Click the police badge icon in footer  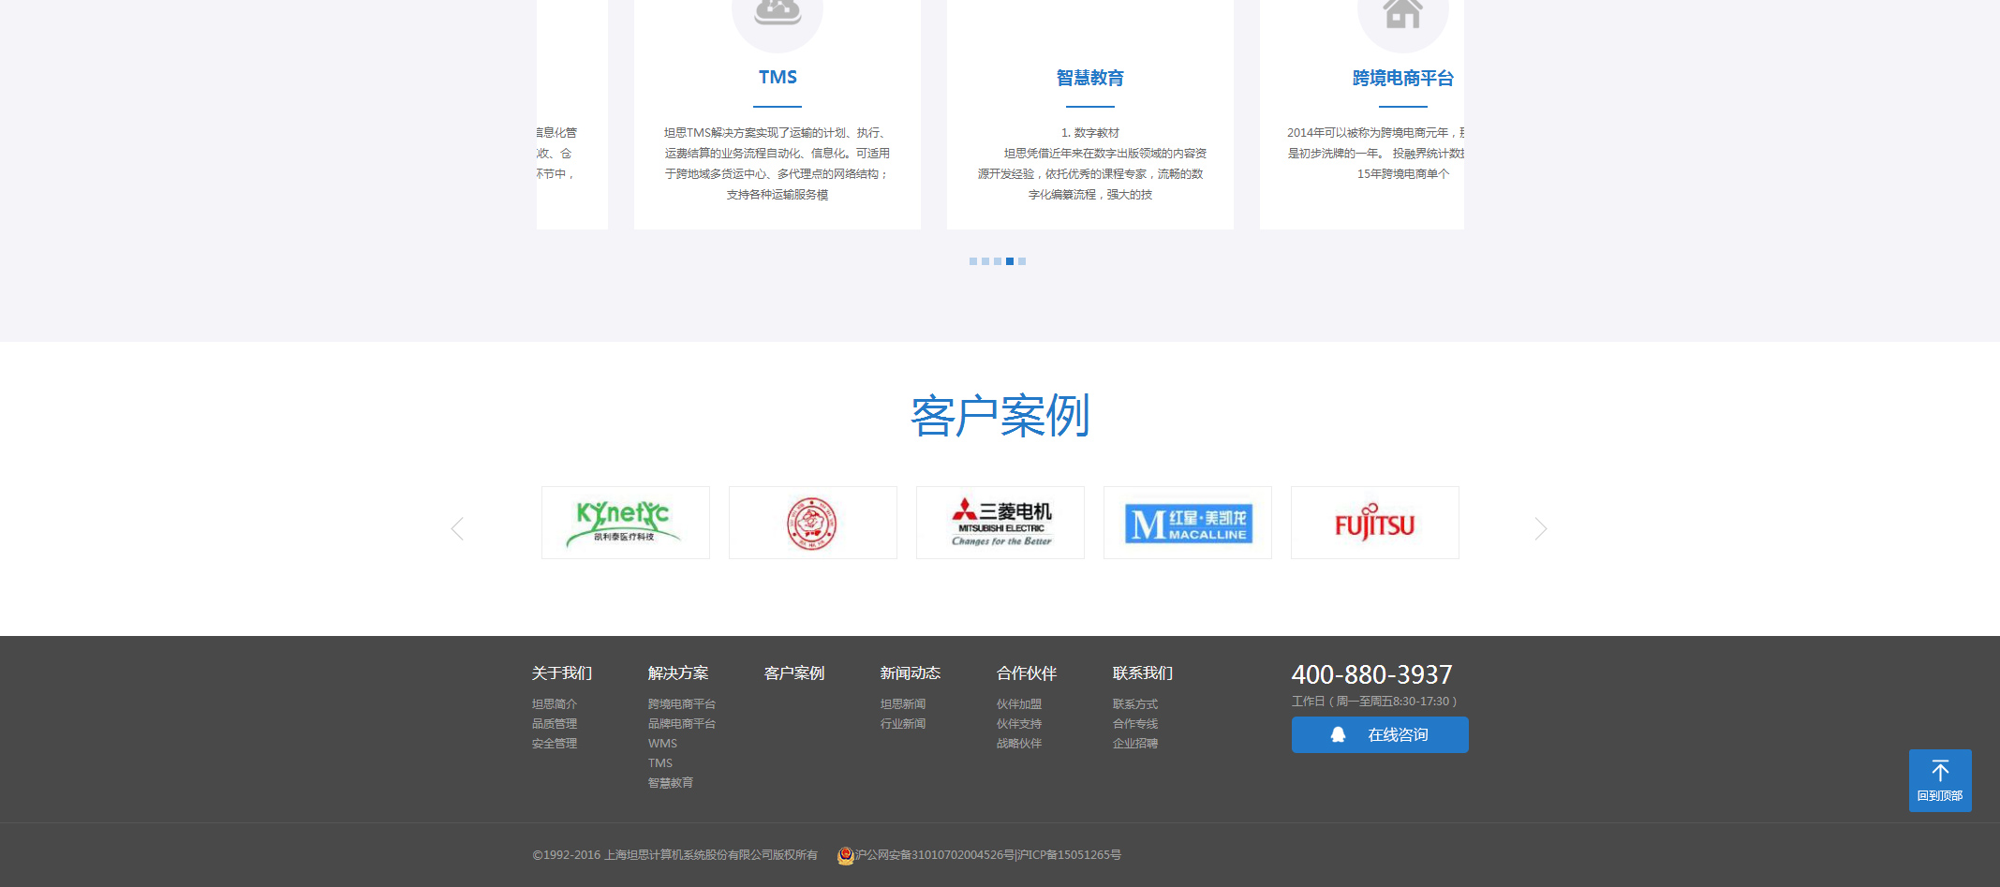[x=845, y=855]
